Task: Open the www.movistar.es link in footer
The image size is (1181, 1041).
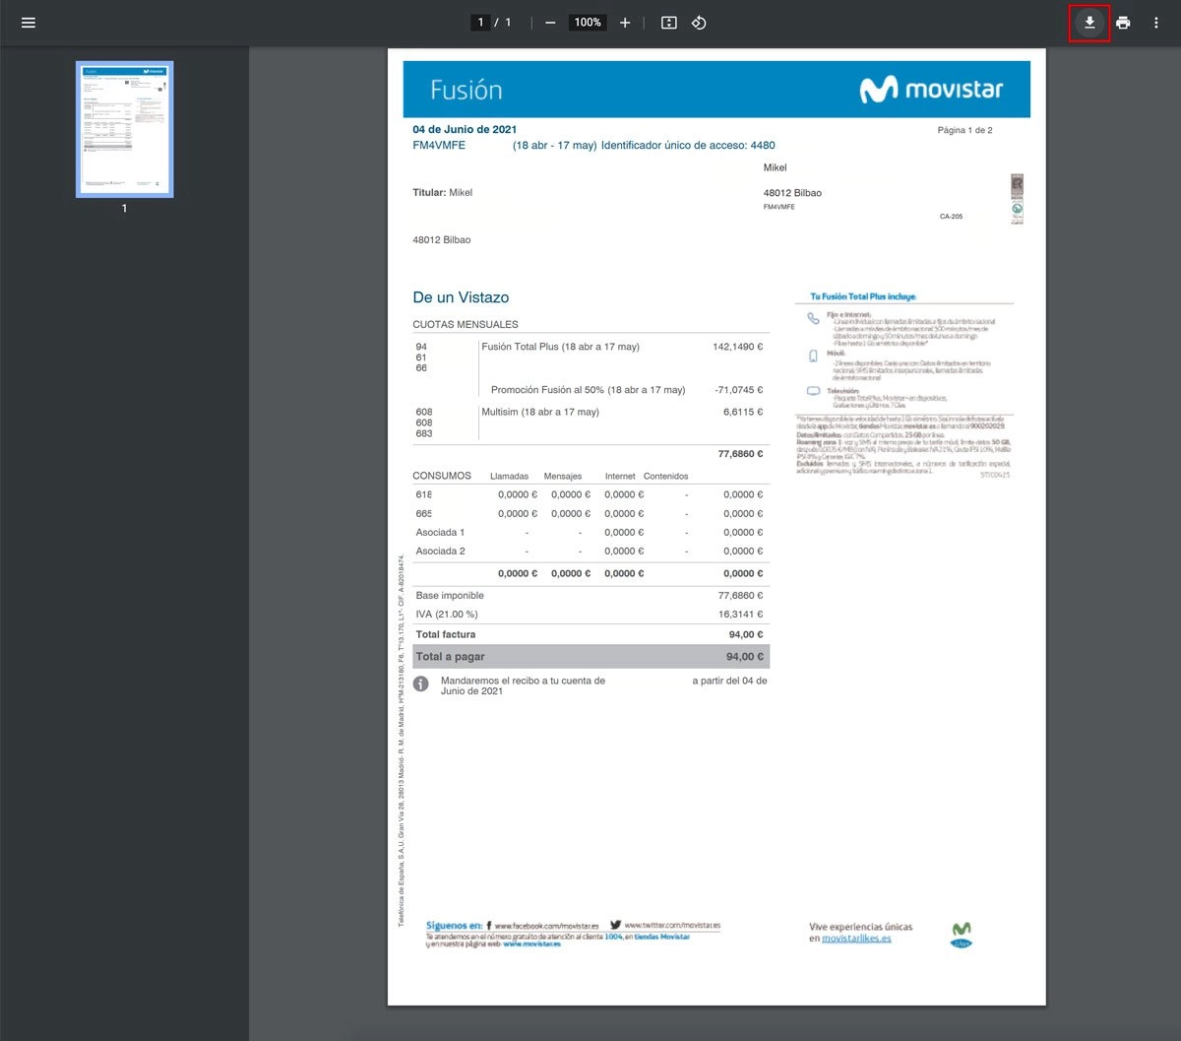Action: click(x=532, y=944)
